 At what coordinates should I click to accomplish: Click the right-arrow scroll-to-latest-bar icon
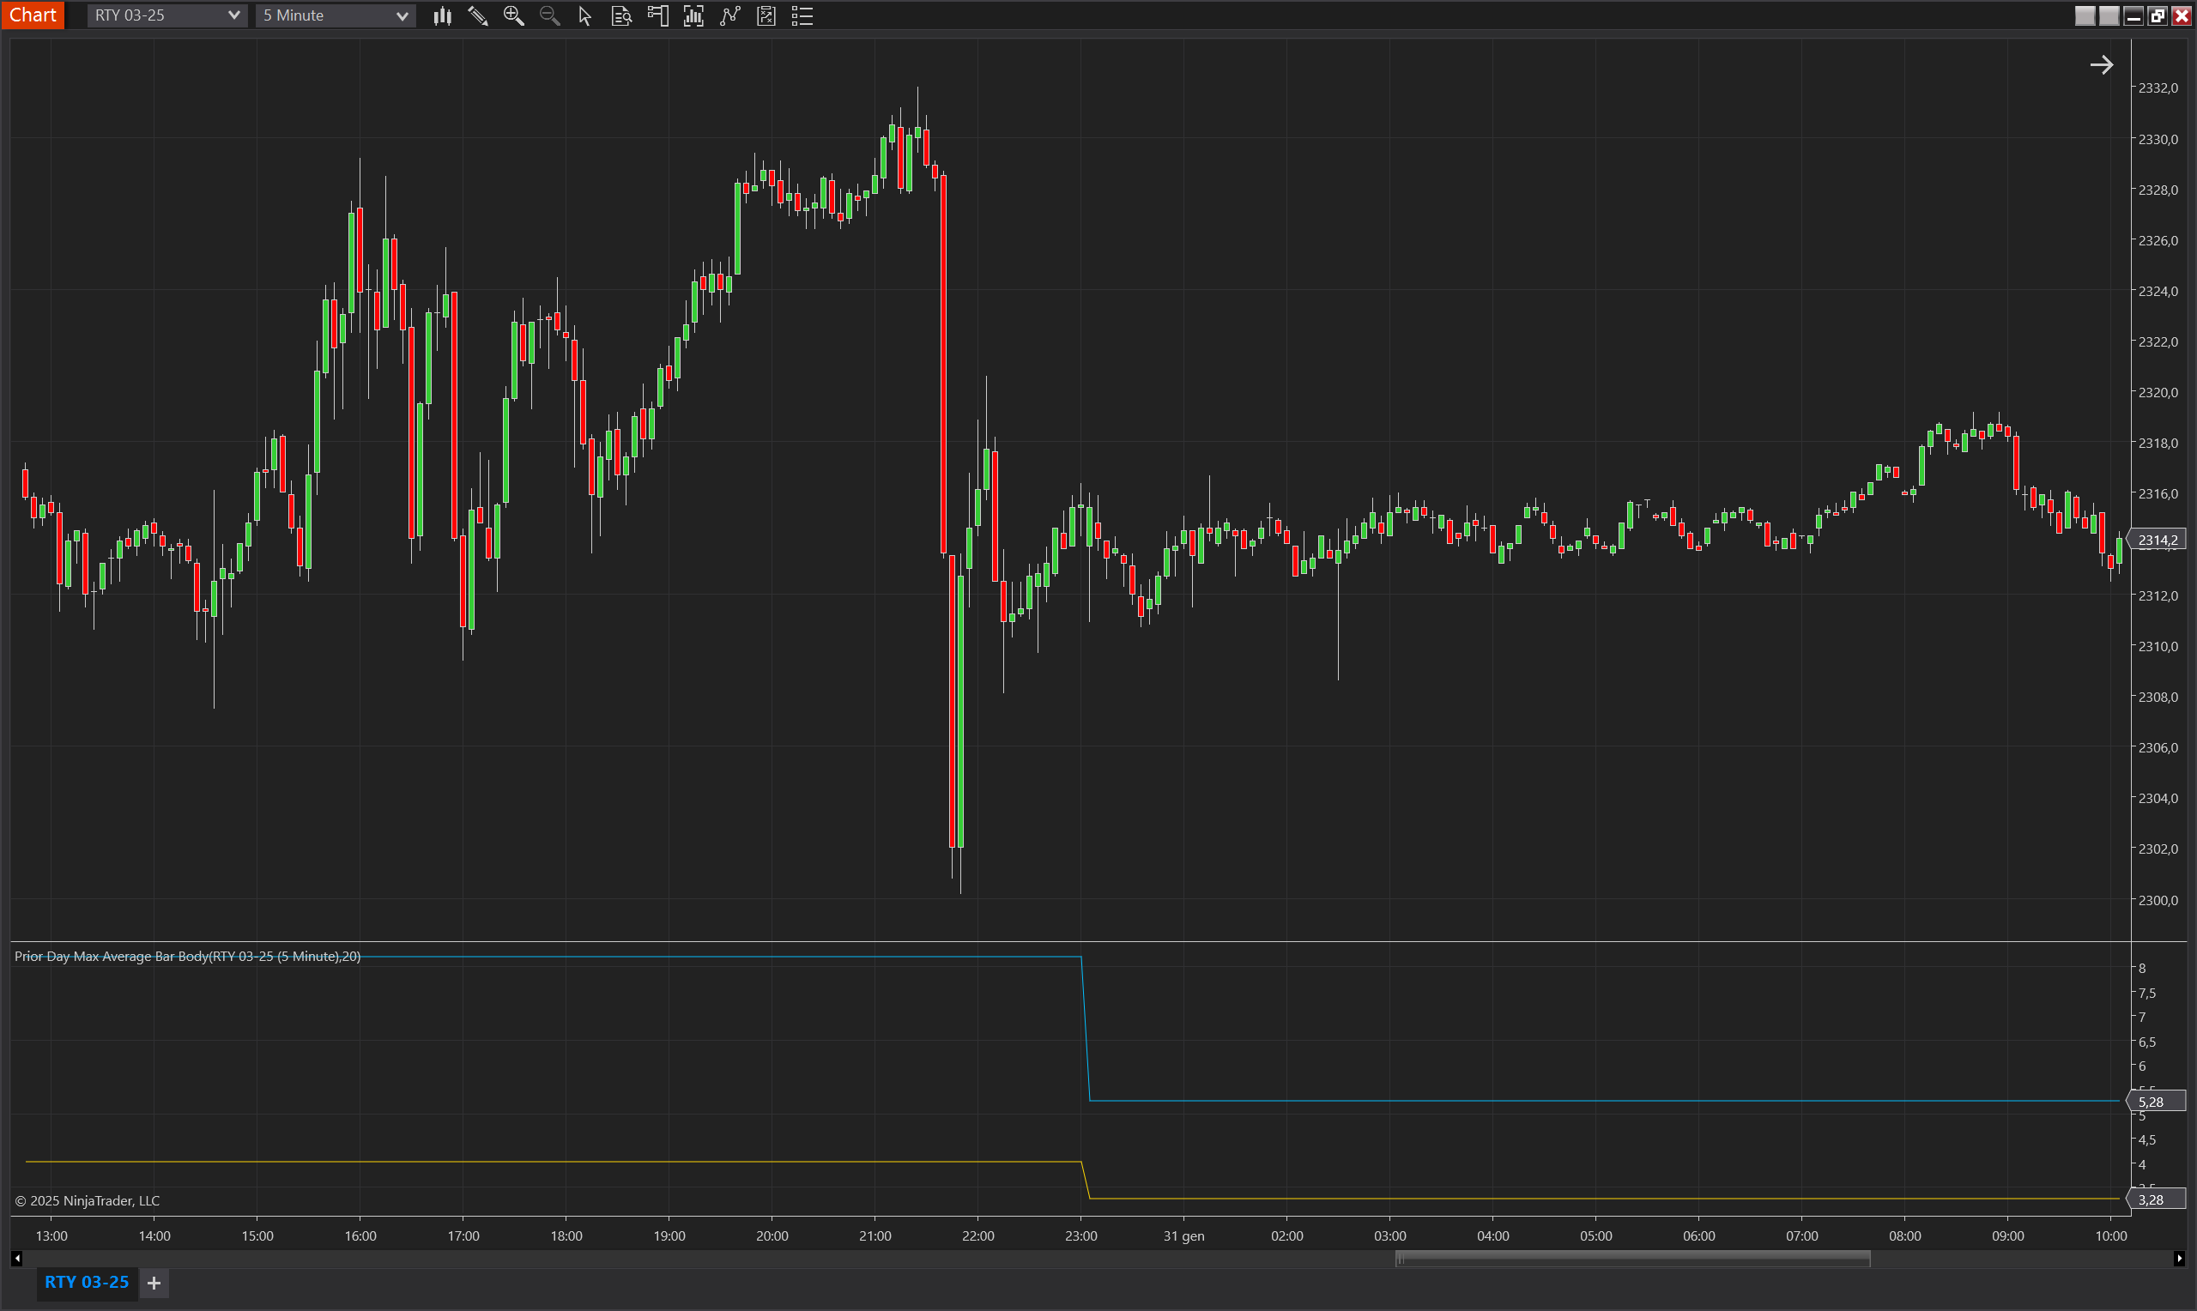coord(2102,64)
